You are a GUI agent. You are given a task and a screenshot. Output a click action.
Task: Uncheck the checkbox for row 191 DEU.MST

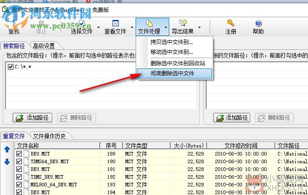tap(19, 169)
